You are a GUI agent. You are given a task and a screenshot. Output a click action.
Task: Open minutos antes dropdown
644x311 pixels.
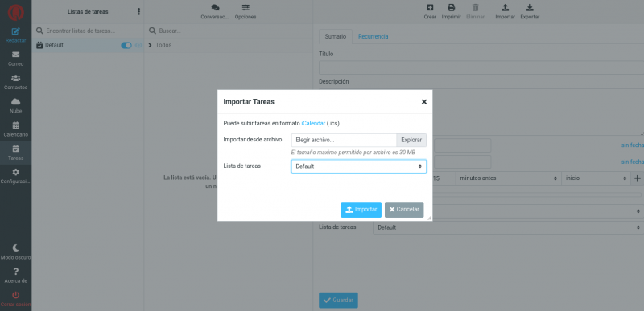point(508,178)
